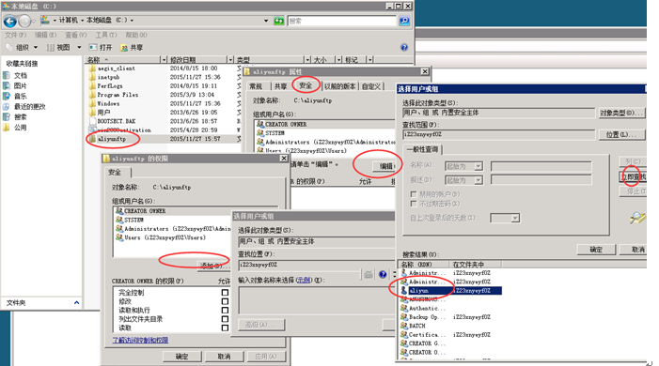Image resolution: width=659 pixels, height=366 pixels.
Task: Open the 工具 menu
Action: point(106,35)
